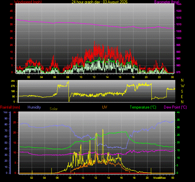Click temperature chart hour label "04"
Image resolution: width=195 pixels, height=182 pixels.
click(x=44, y=178)
